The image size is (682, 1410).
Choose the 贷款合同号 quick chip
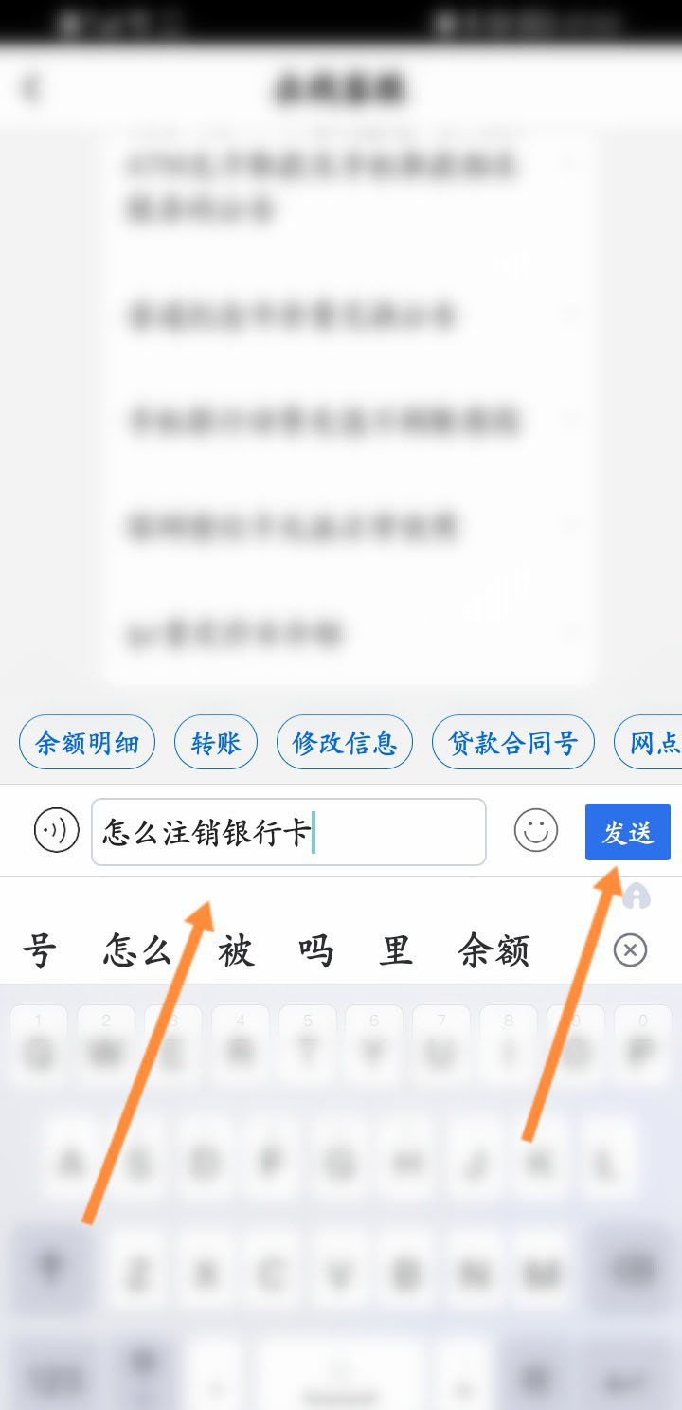pos(513,742)
